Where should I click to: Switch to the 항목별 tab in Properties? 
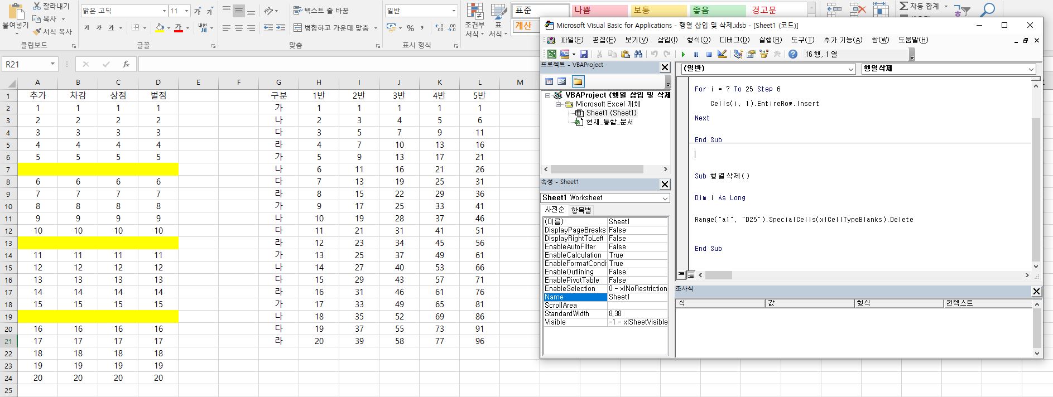(x=581, y=210)
